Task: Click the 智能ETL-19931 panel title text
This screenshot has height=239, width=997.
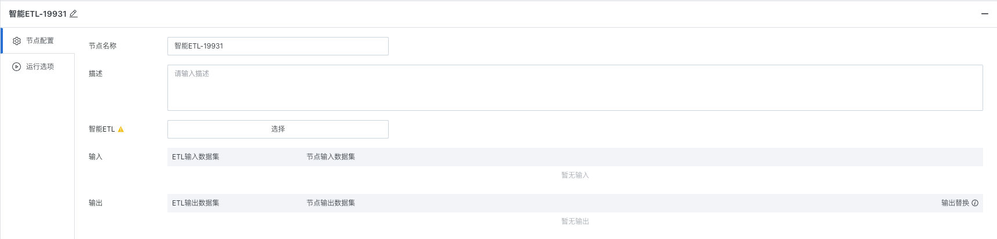Action: click(38, 14)
